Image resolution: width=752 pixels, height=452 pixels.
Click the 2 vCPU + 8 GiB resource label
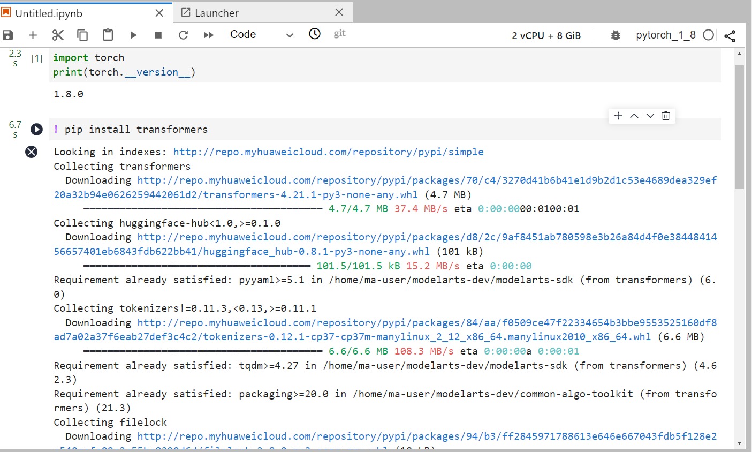click(x=546, y=36)
